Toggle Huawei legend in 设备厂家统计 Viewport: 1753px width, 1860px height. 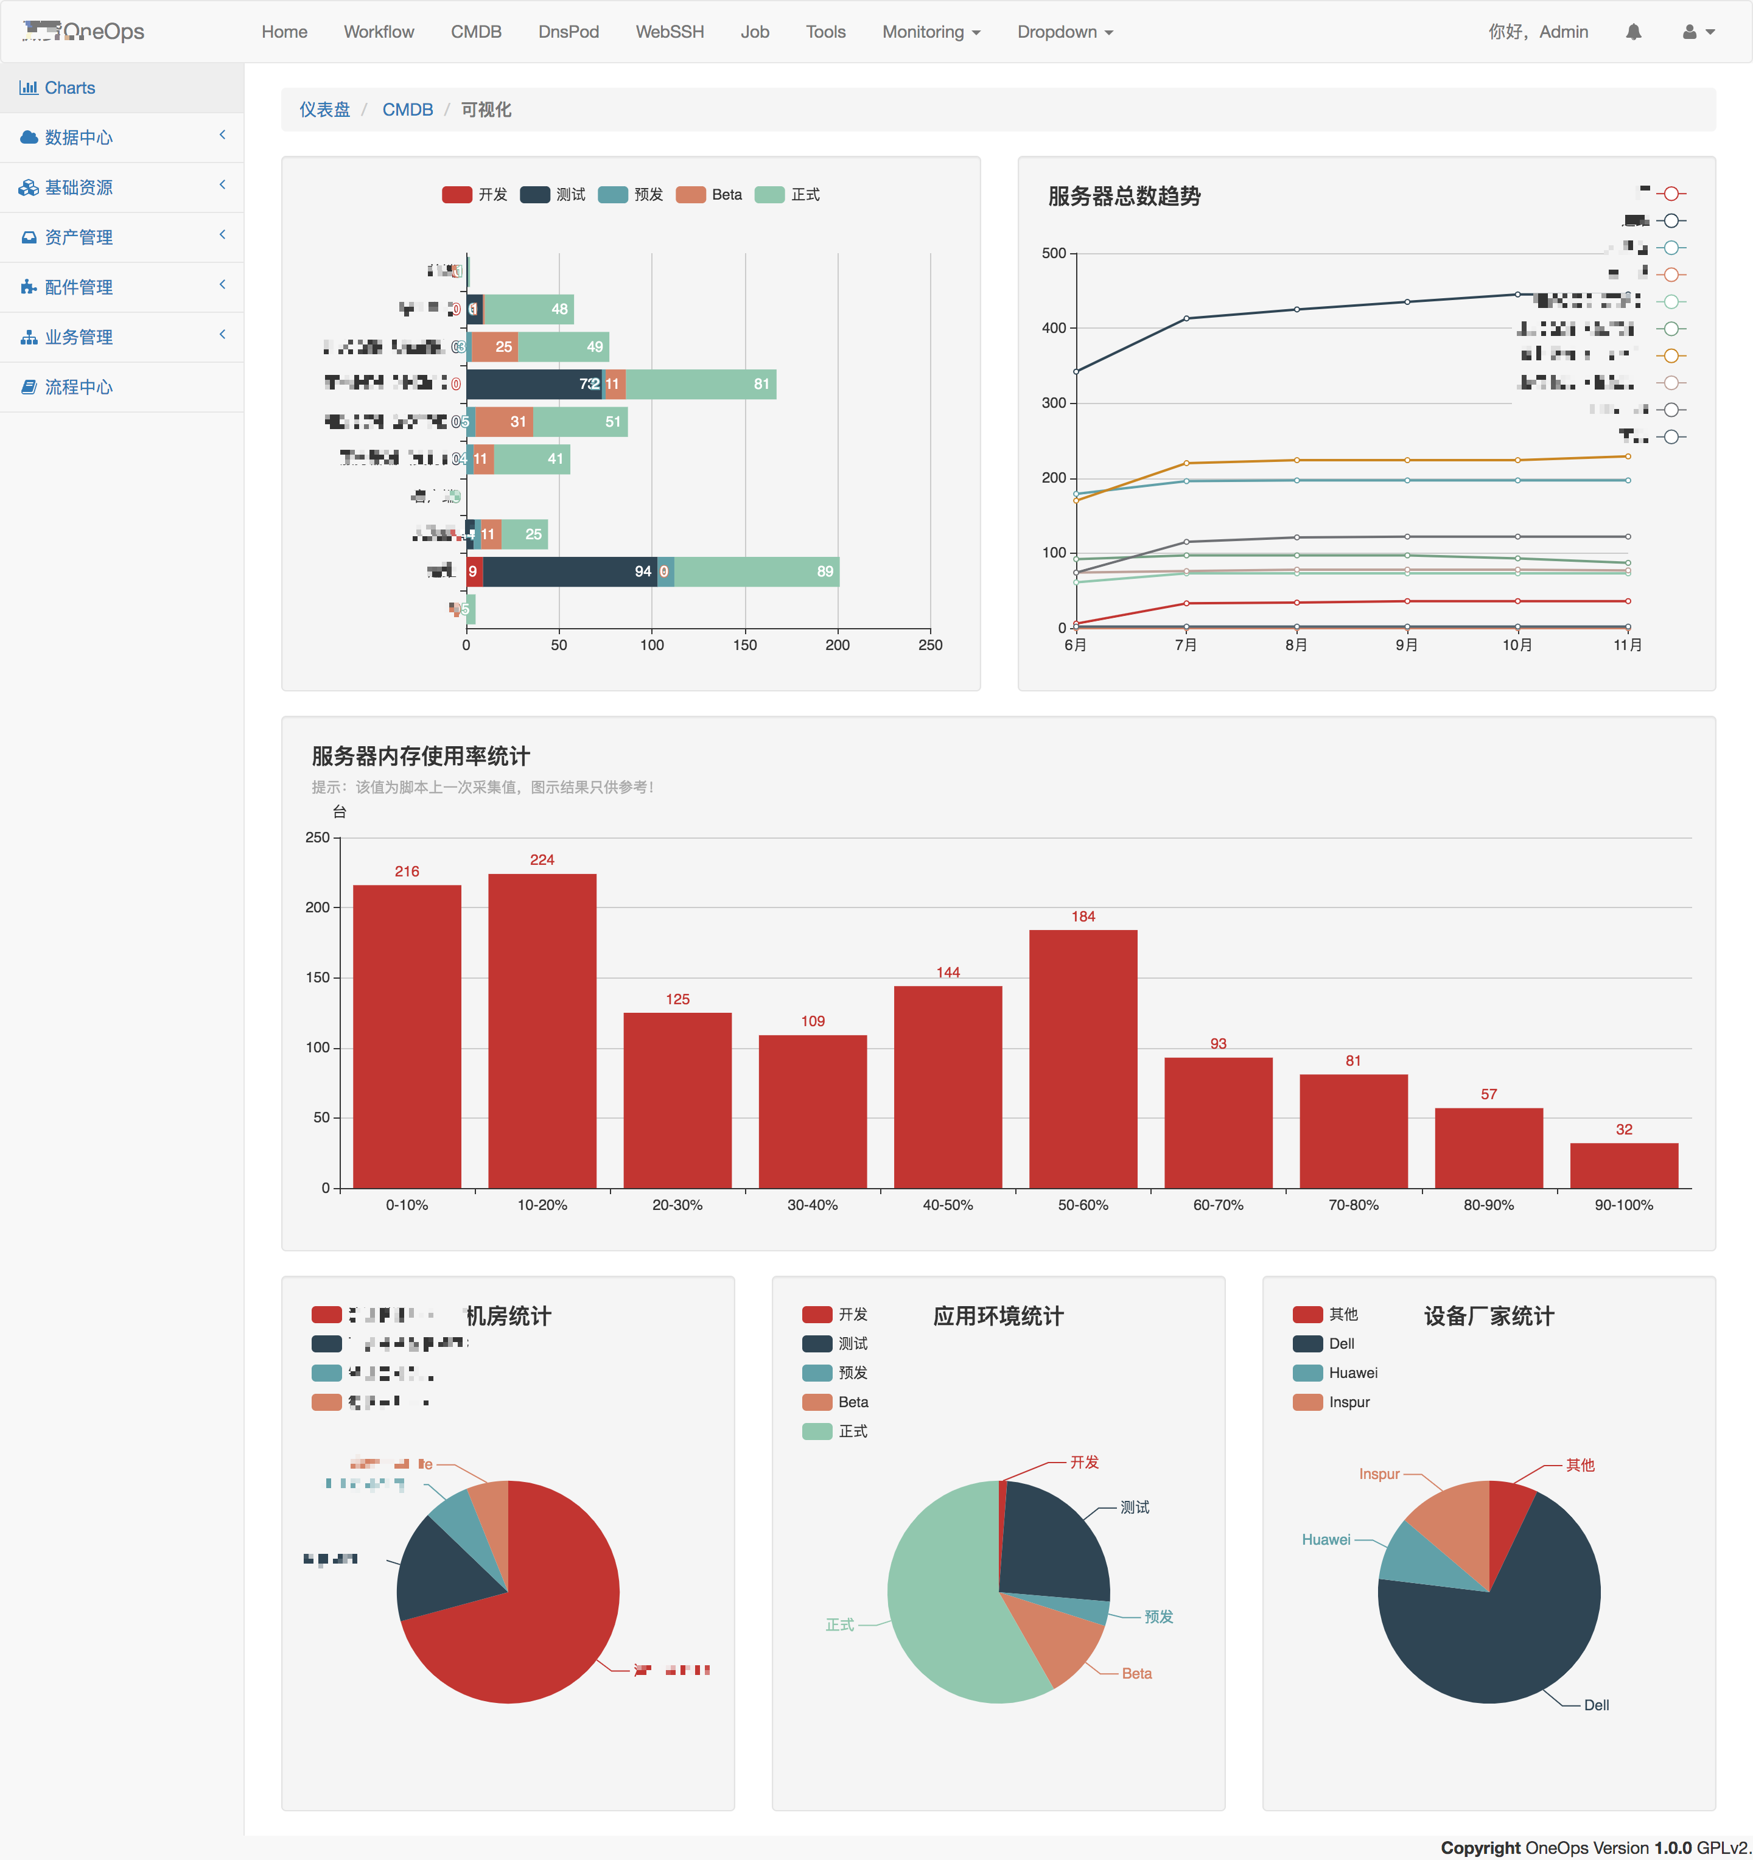[x=1335, y=1372]
